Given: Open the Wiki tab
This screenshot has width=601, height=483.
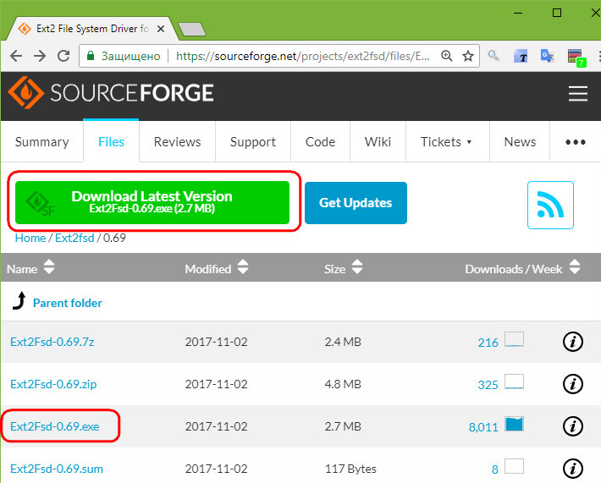Looking at the screenshot, I should point(378,142).
